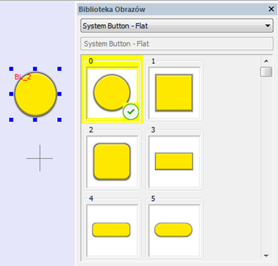Click the green checkmark on image 0
This screenshot has height=266, width=278.
[131, 111]
